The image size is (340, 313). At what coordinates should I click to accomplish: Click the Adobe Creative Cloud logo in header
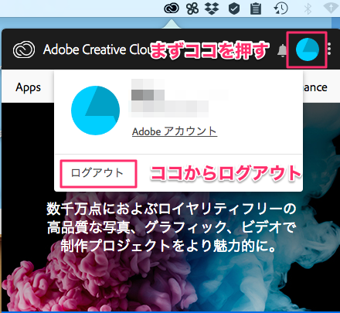(x=24, y=49)
